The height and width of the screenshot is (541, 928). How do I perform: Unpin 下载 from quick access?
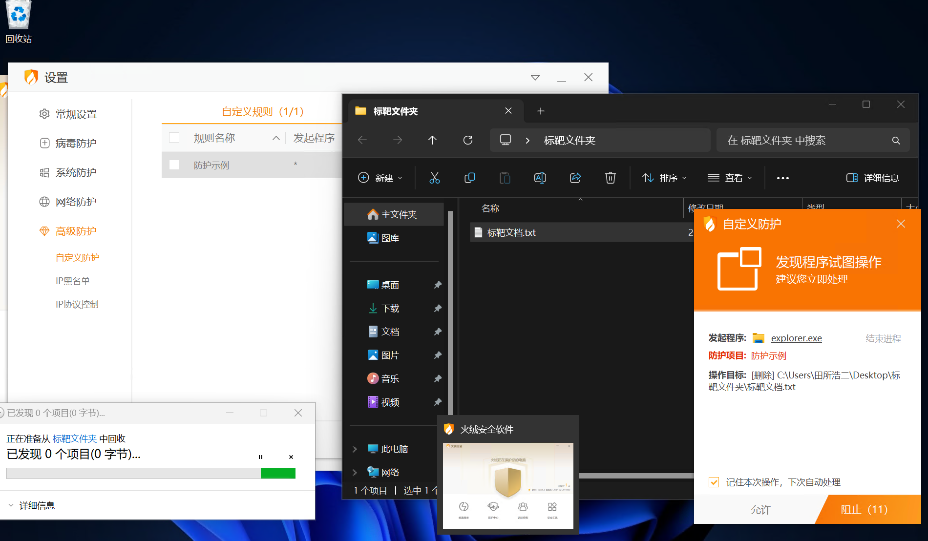pyautogui.click(x=438, y=308)
